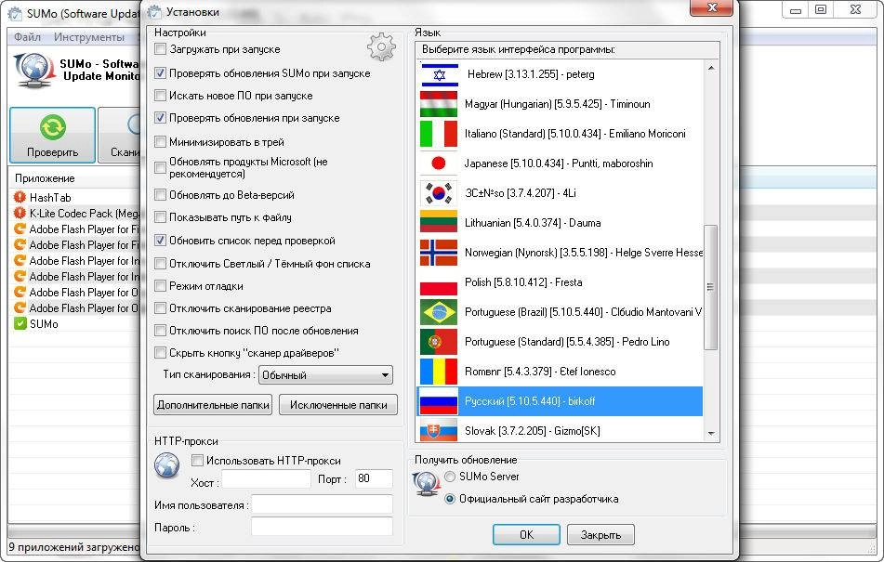Uncheck Проверять обновления SUMo при запуске
Viewport: 884px width, 562px height.
point(160,73)
